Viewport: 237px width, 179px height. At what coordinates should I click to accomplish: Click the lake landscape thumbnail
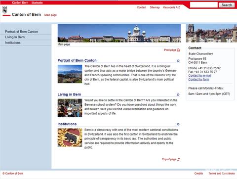(70, 74)
